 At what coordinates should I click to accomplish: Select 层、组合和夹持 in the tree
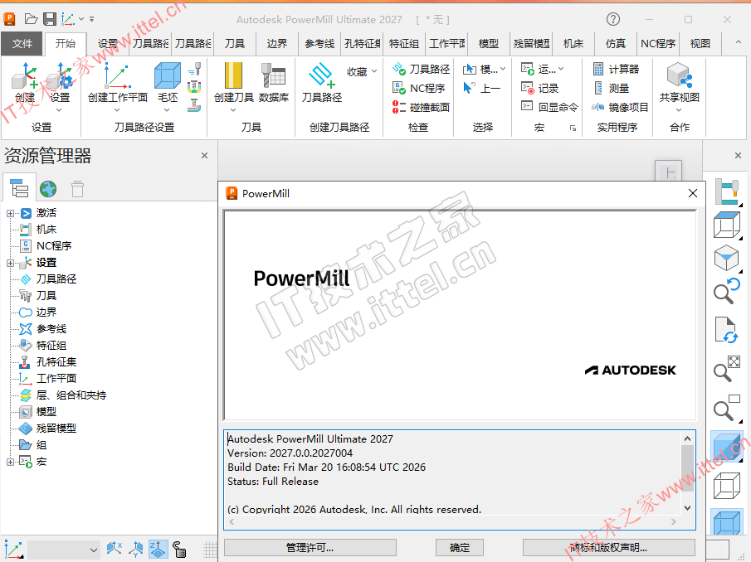tap(63, 395)
